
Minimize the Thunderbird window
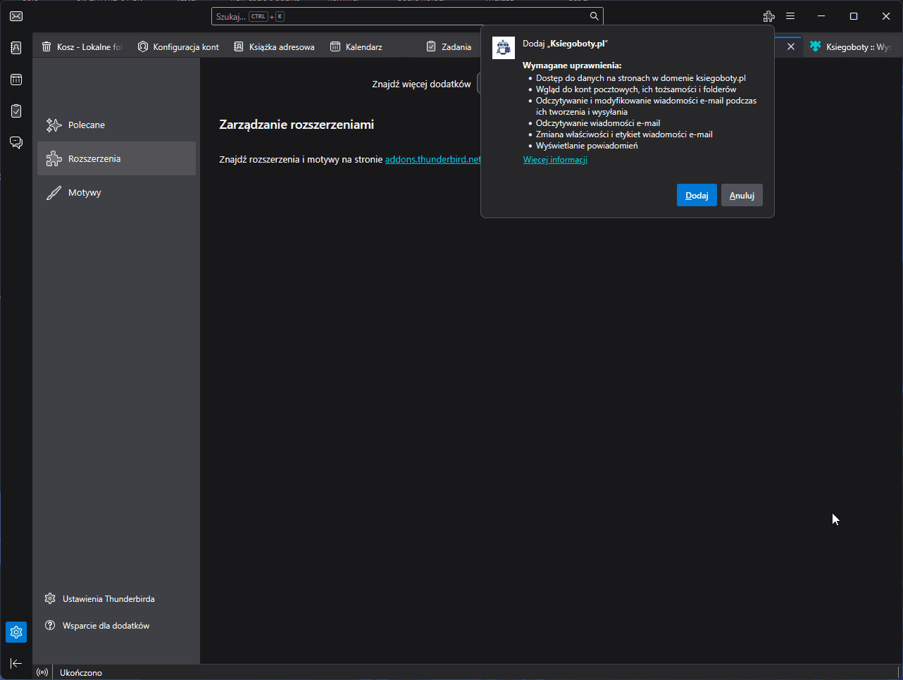(821, 16)
